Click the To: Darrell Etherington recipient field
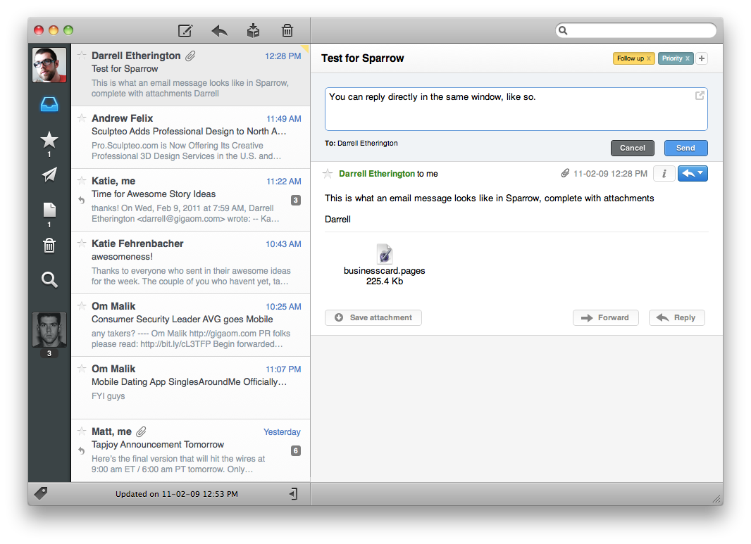The image size is (751, 544). (x=361, y=143)
